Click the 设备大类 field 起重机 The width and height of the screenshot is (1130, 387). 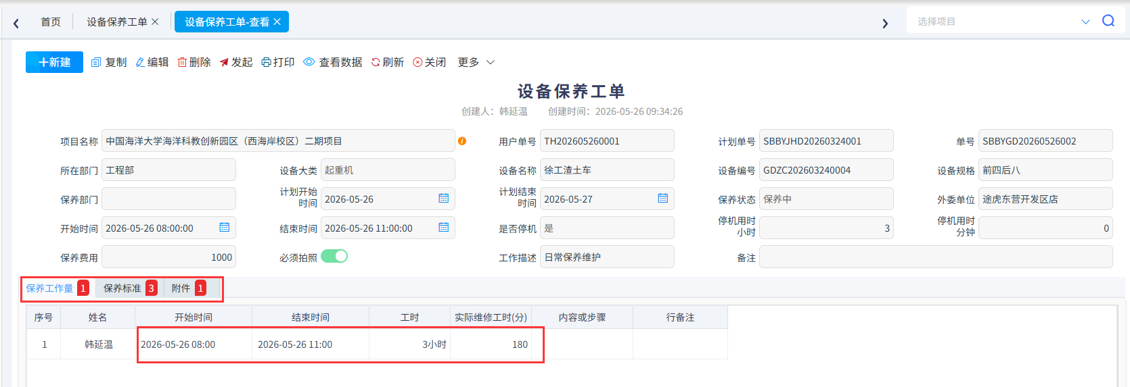pyautogui.click(x=388, y=170)
